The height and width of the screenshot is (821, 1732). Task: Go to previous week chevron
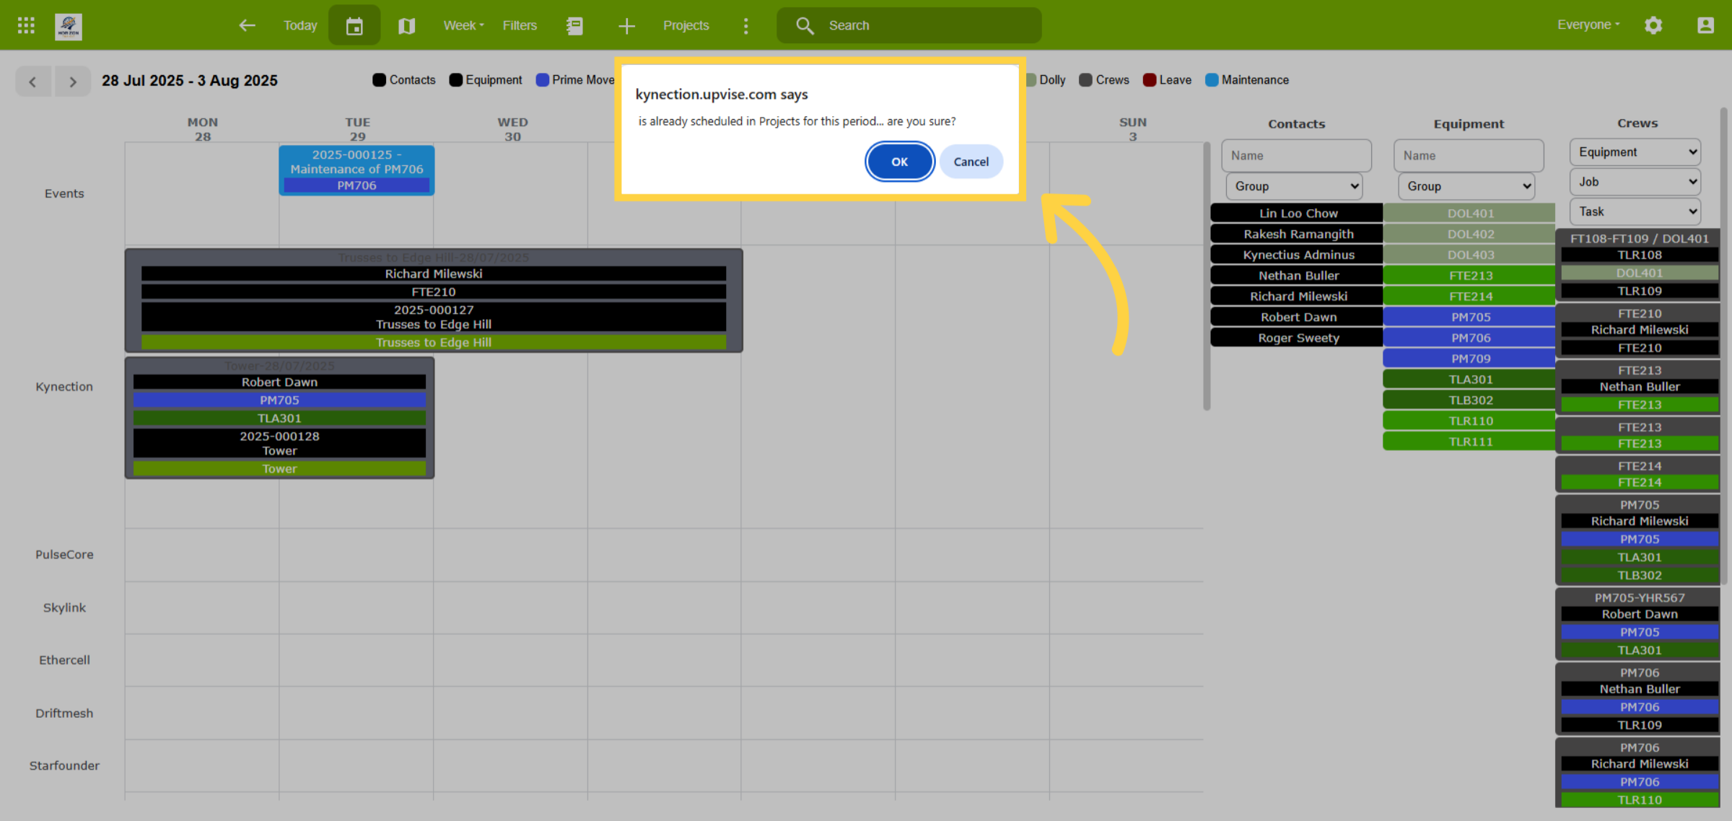33,81
